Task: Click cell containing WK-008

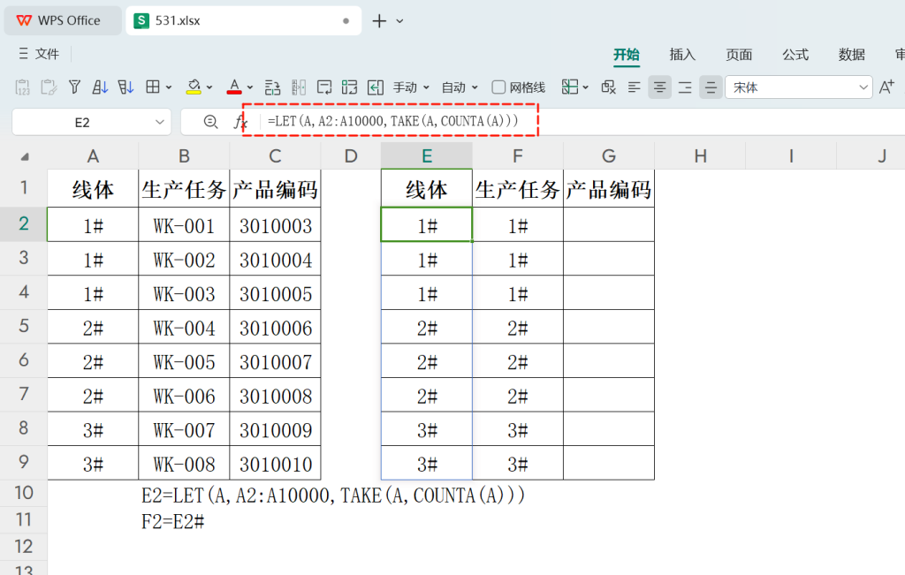Action: click(x=184, y=464)
